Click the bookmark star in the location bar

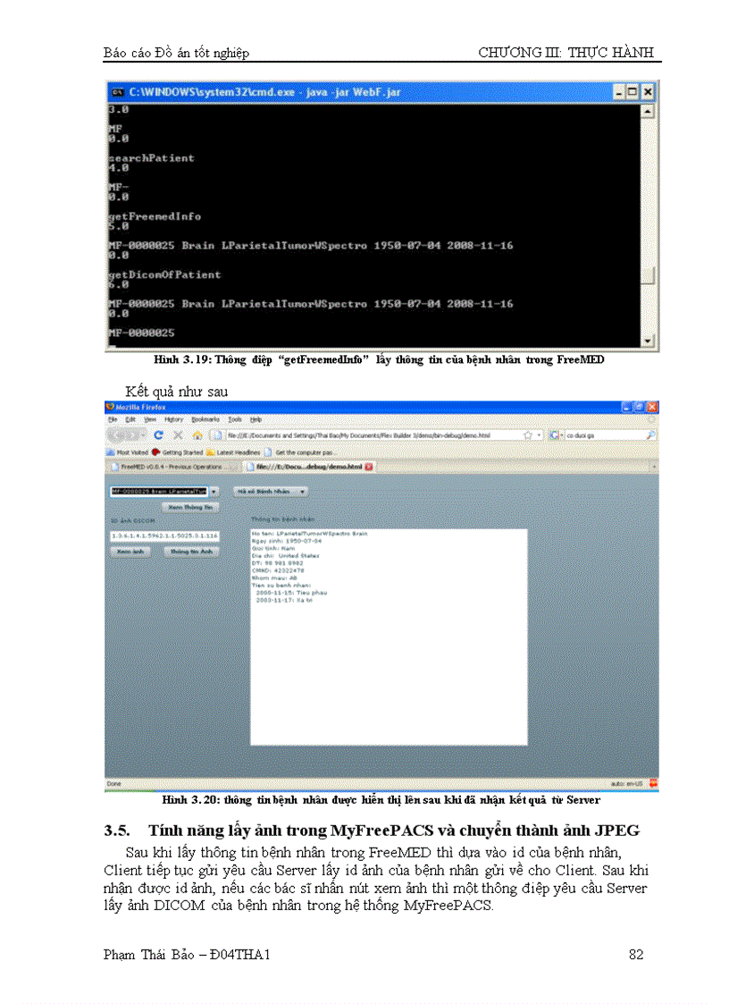tap(525, 434)
